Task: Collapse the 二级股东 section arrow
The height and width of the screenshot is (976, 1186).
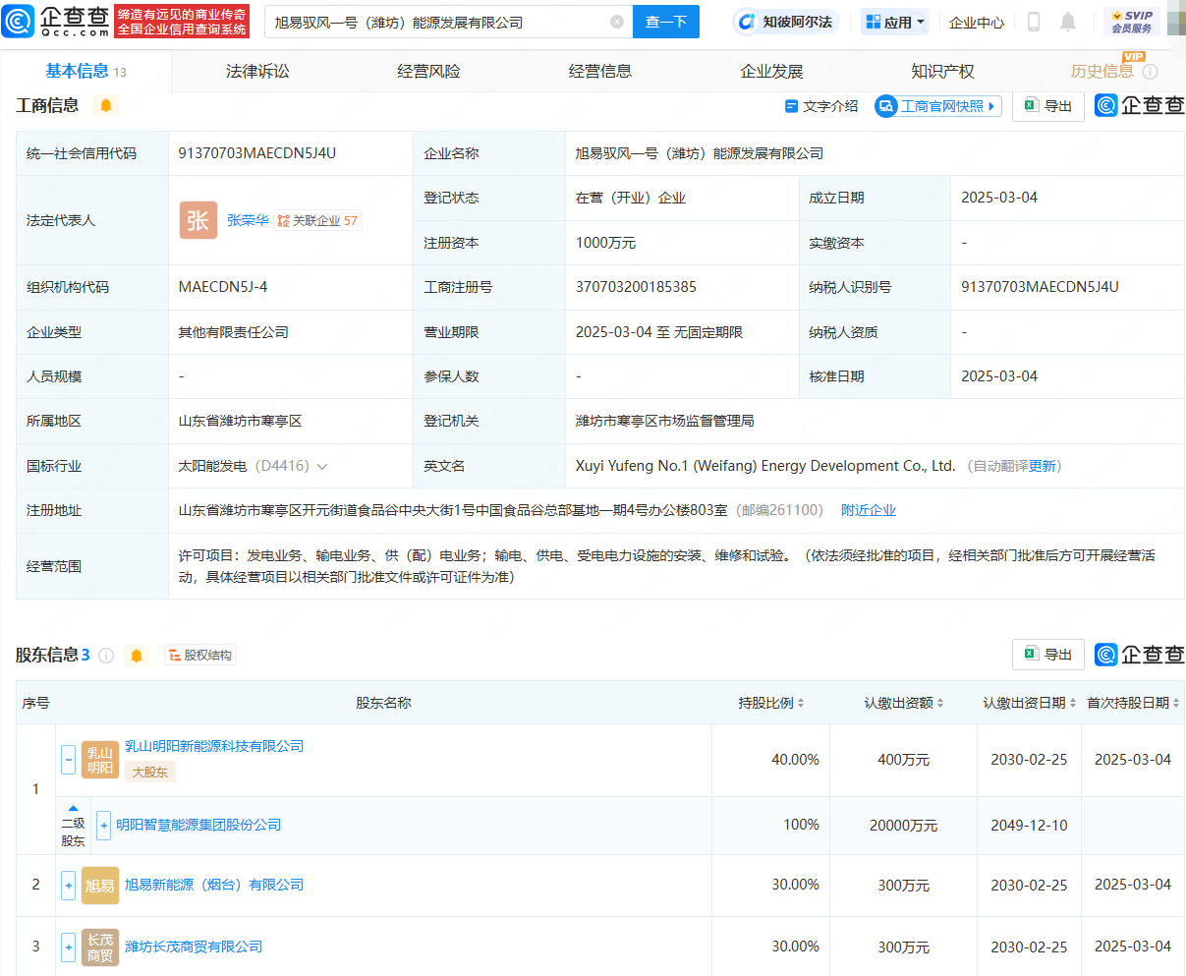Action: [x=74, y=808]
